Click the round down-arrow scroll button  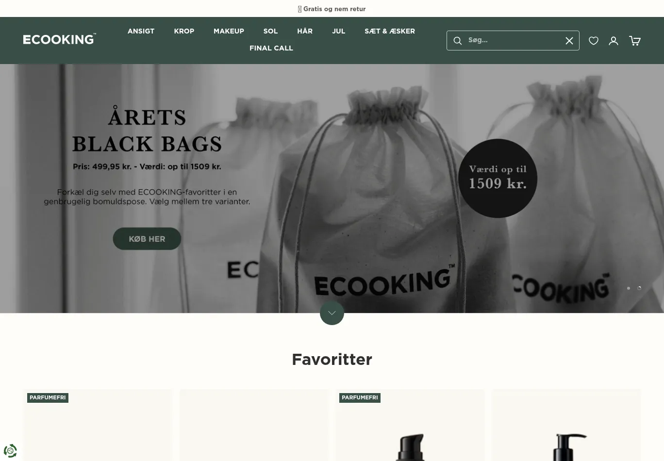coord(332,313)
